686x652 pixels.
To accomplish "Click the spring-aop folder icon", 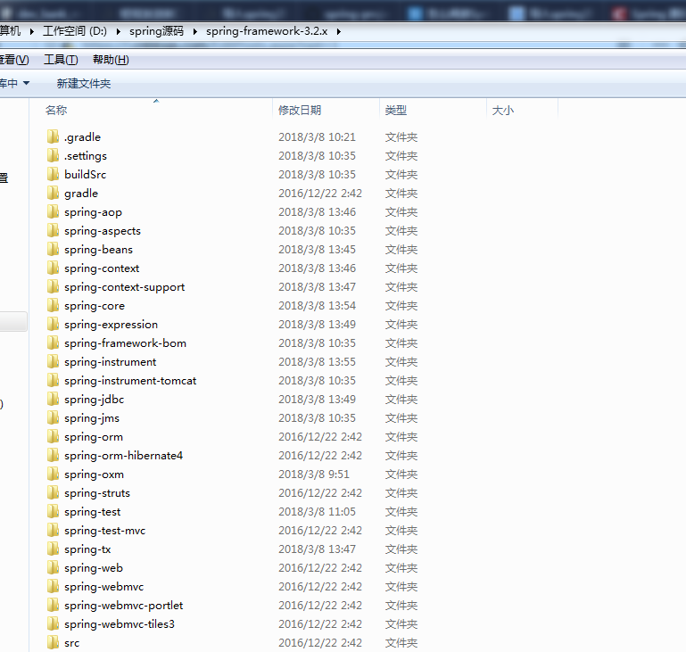I will (53, 211).
